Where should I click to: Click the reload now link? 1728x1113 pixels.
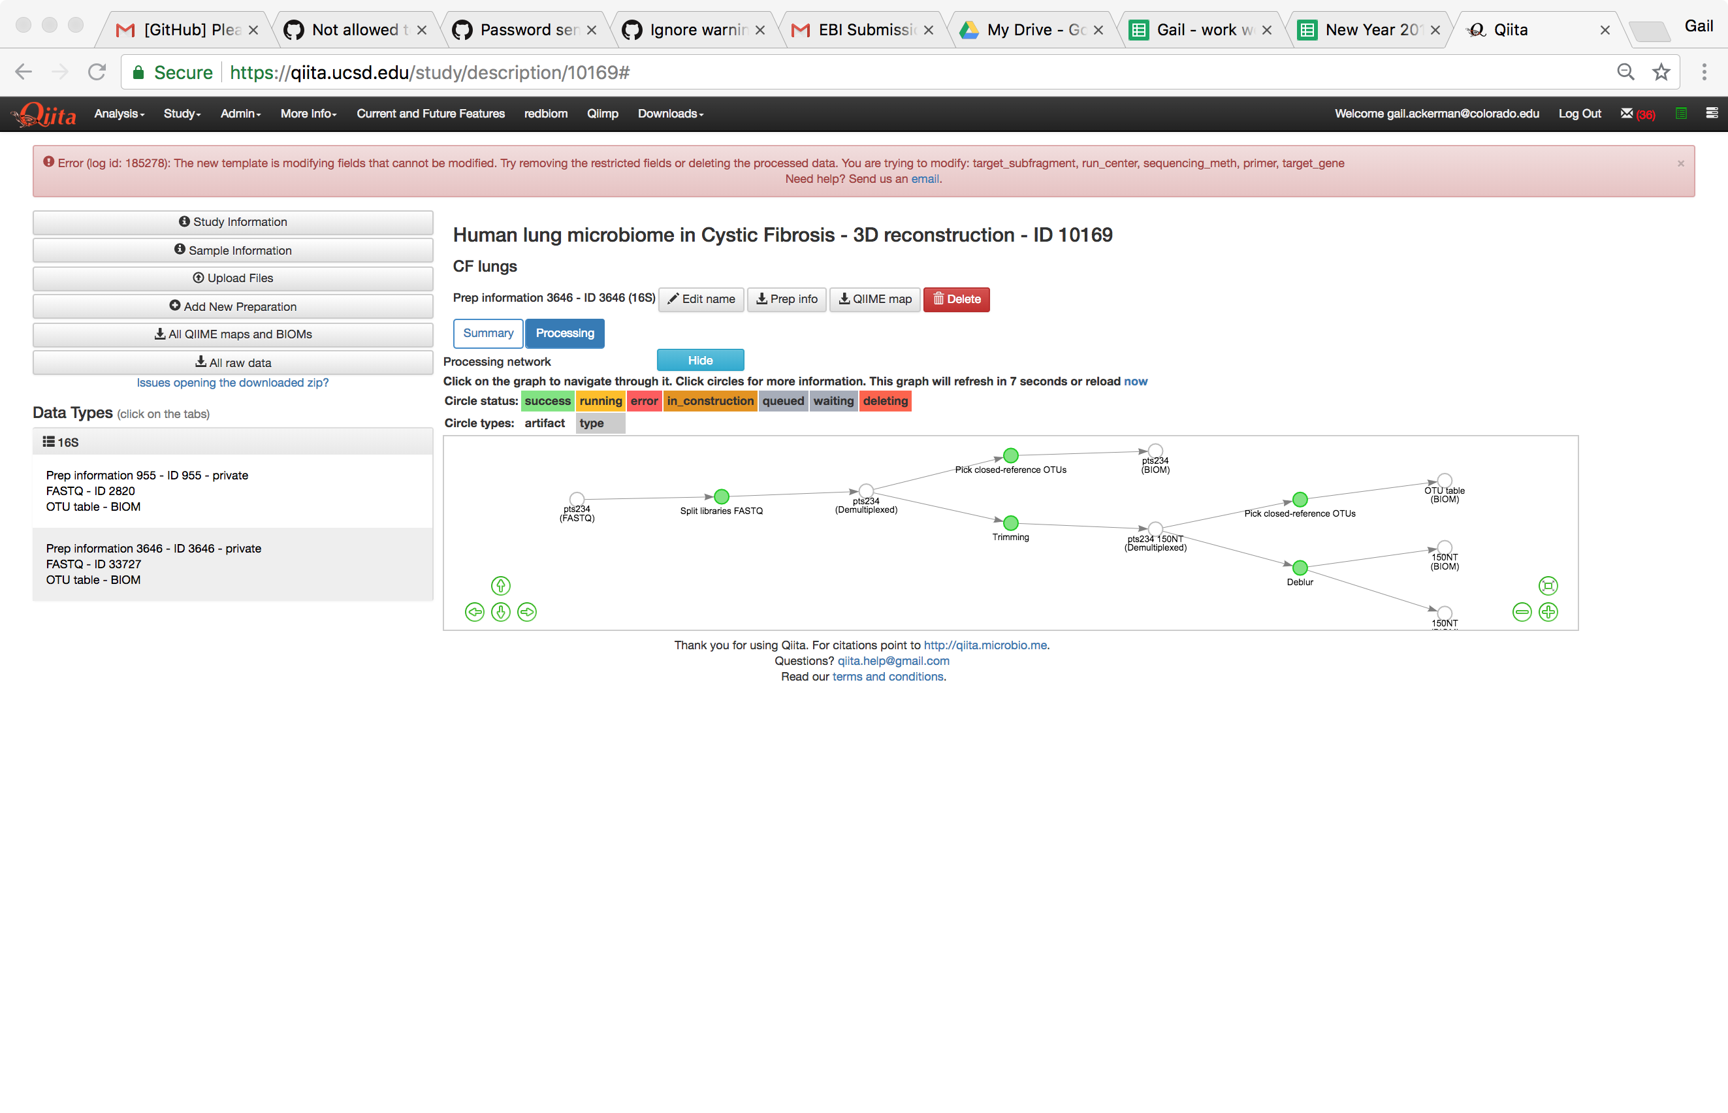tap(1135, 381)
